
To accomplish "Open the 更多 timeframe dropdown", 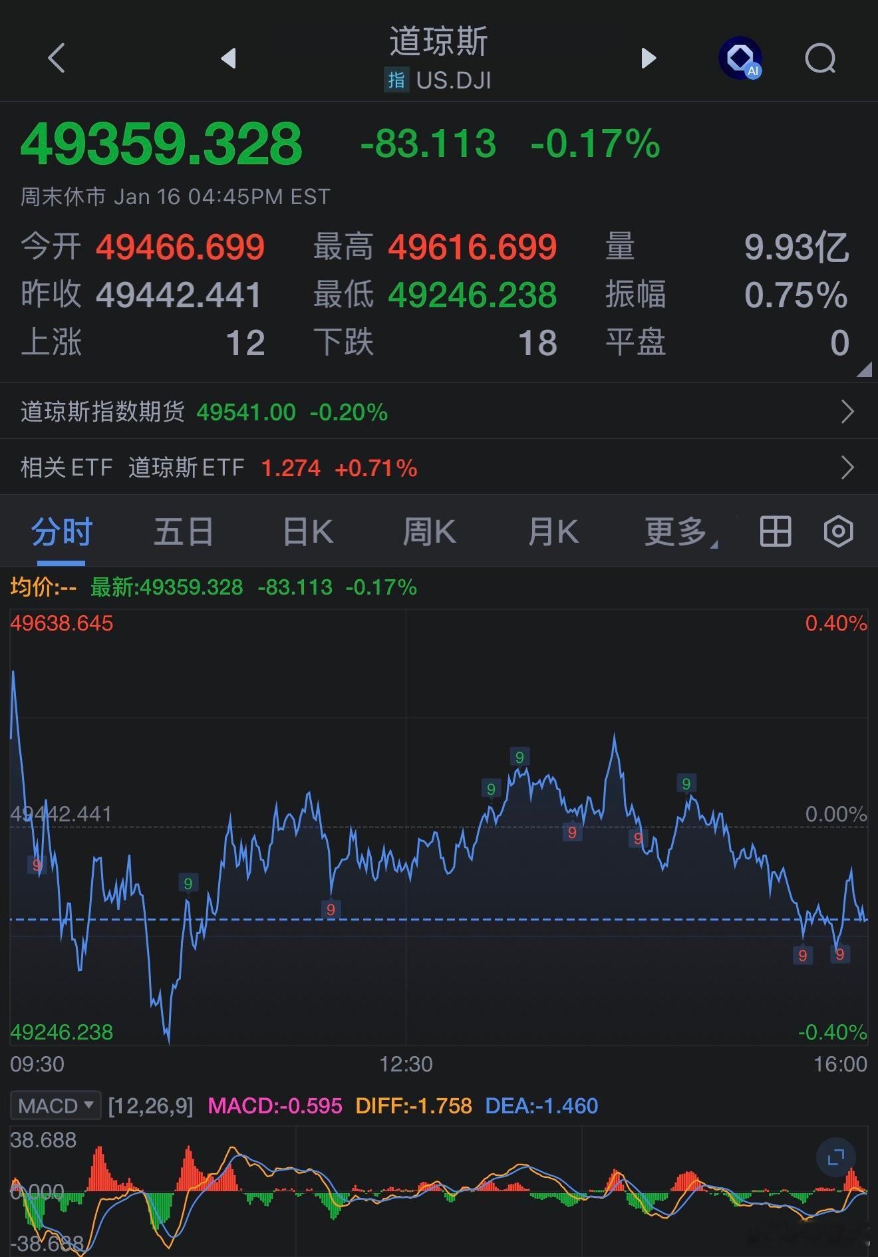I will coord(680,531).
